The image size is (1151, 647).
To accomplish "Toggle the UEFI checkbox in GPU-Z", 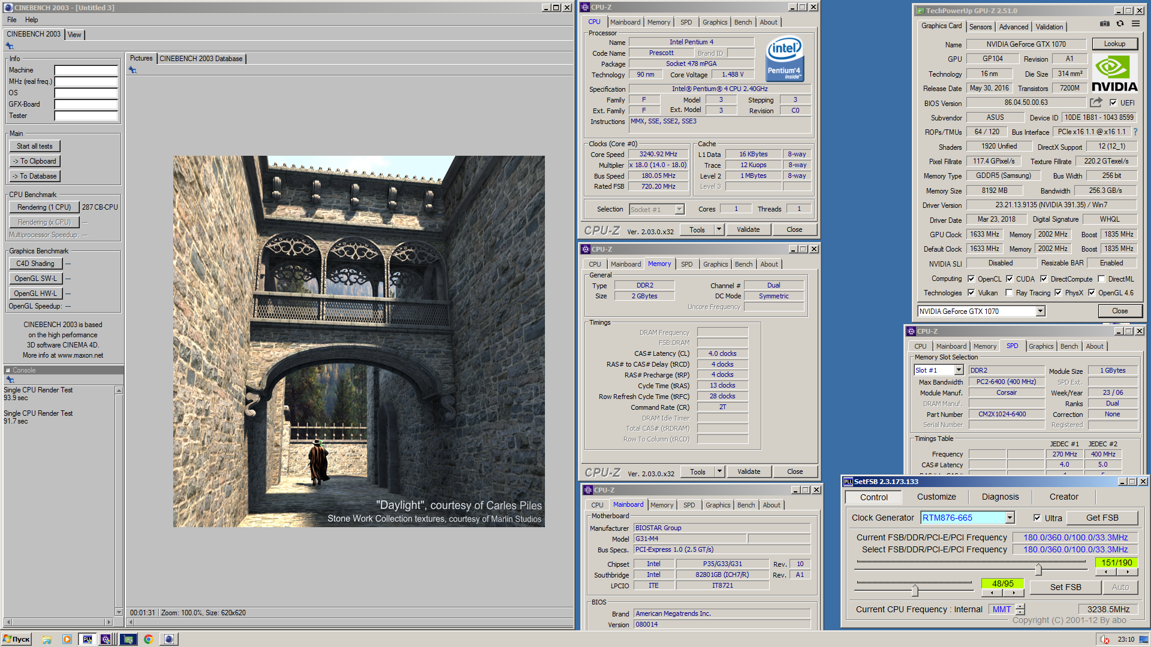I will (x=1113, y=102).
